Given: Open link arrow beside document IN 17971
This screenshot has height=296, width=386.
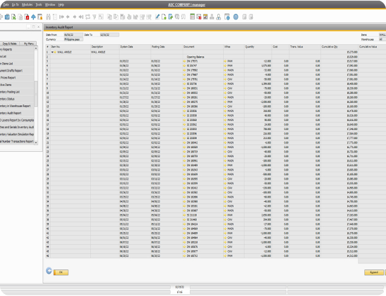Looking at the screenshot, I should tap(184, 61).
